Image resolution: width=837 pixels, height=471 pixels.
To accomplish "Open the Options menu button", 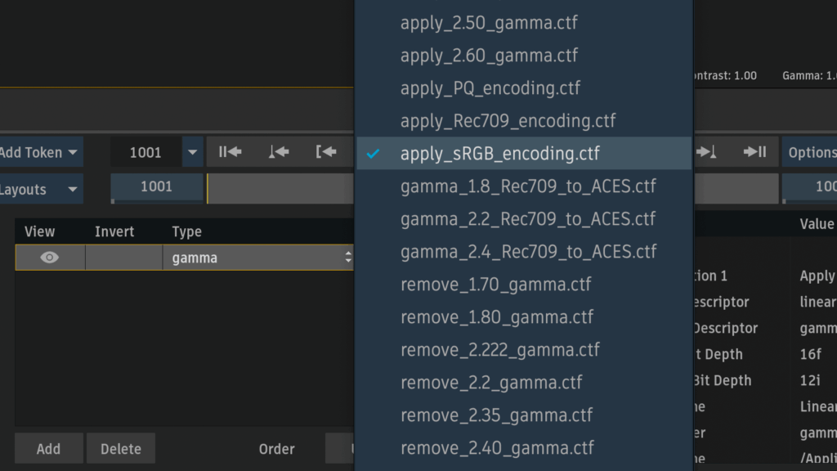I will 809,152.
